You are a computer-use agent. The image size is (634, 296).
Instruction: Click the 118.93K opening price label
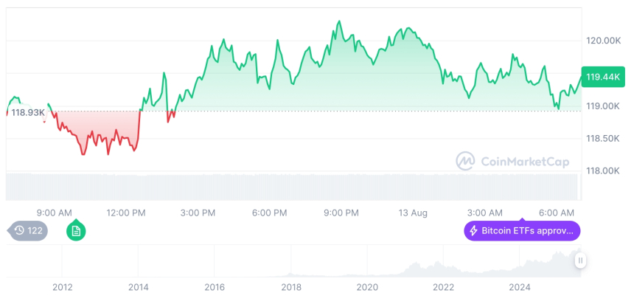pos(27,112)
